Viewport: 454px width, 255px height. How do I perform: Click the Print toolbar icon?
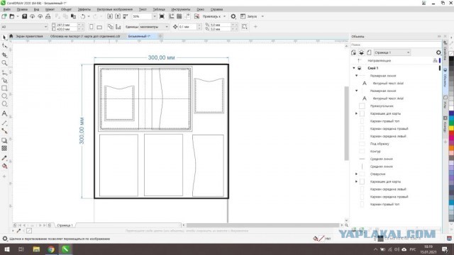48,16
